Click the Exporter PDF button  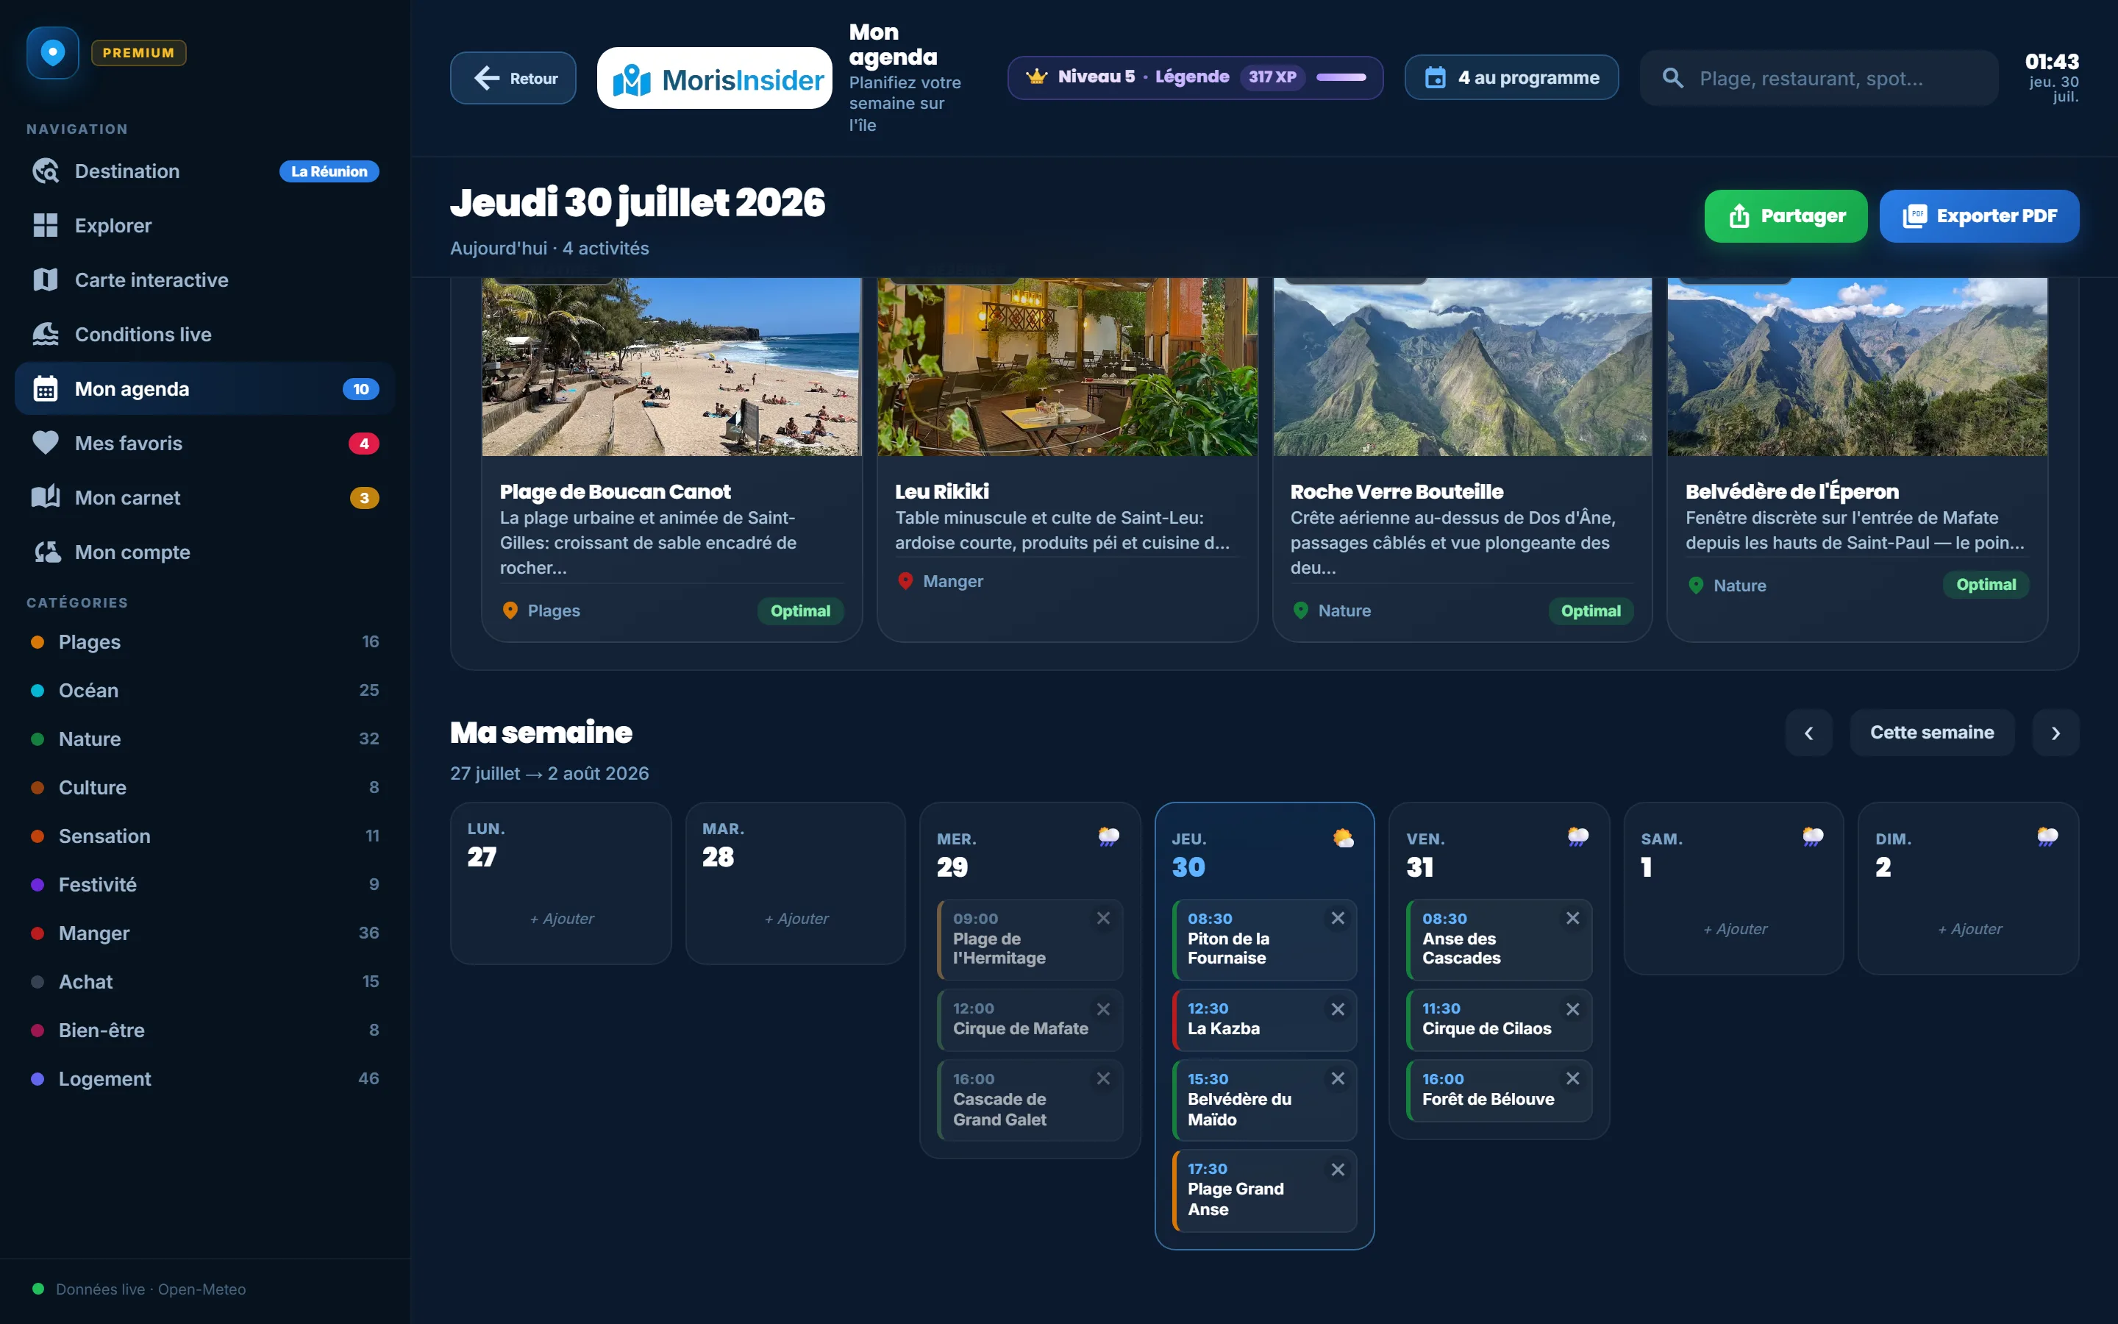coord(1979,216)
